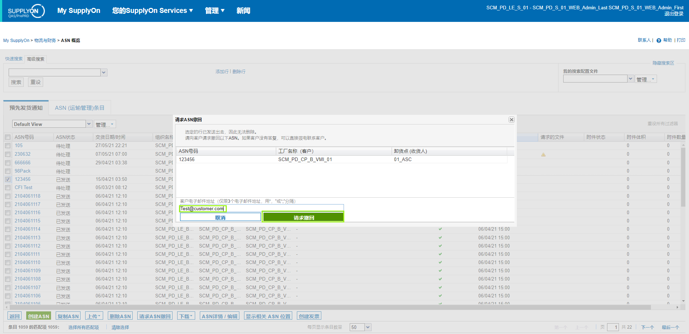Image resolution: width=689 pixels, height=334 pixels.
Task: Click the 返回 back button
Action: click(14, 316)
